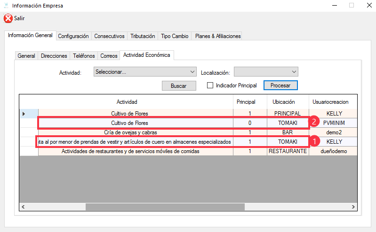The image size is (376, 232).
Task: Enable the Indicador Principal checkbox
Action: pyautogui.click(x=210, y=85)
